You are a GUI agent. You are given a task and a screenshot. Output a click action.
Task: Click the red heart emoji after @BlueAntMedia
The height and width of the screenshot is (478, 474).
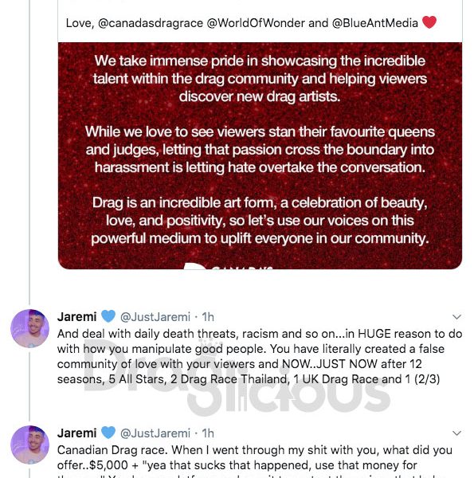point(429,22)
